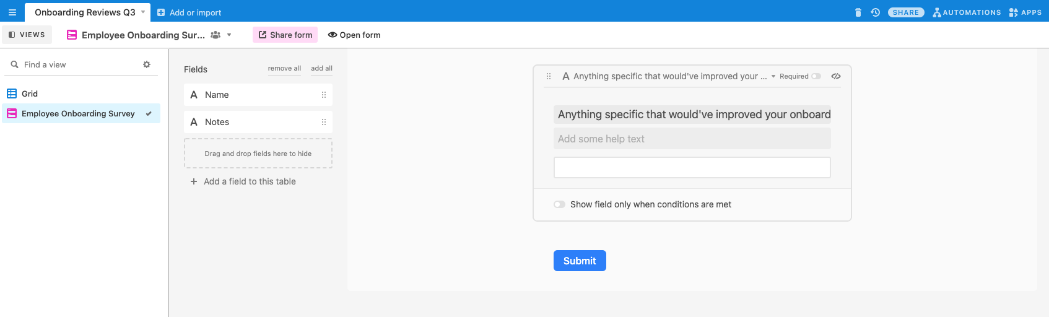This screenshot has height=317, width=1049.
Task: Click the view settings gear icon
Action: point(147,64)
